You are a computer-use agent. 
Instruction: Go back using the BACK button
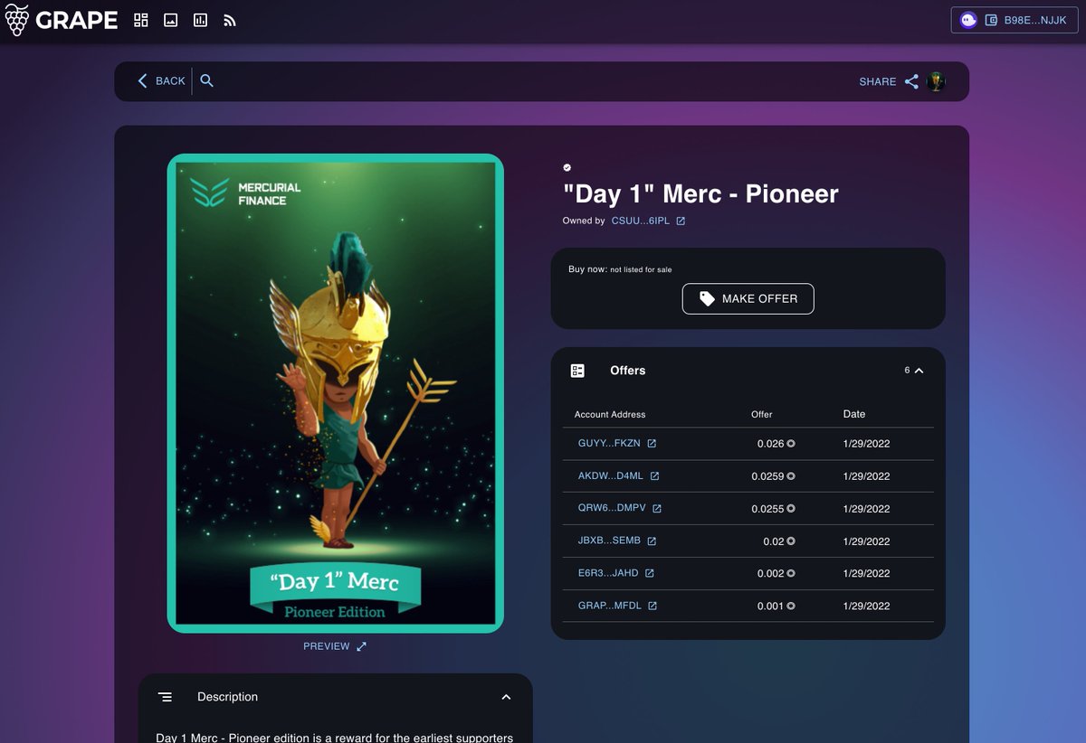161,81
